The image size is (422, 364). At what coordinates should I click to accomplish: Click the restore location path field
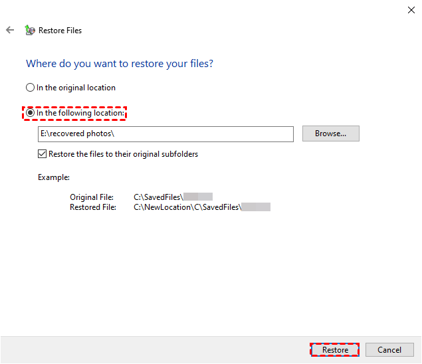tap(165, 134)
